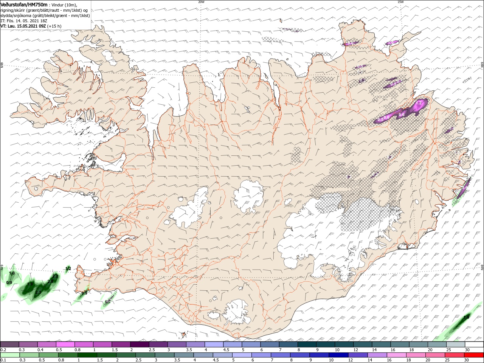
Task: Select the 'IT: Fös. 14. 05. 2021 18Z' line
Action: 23,21
